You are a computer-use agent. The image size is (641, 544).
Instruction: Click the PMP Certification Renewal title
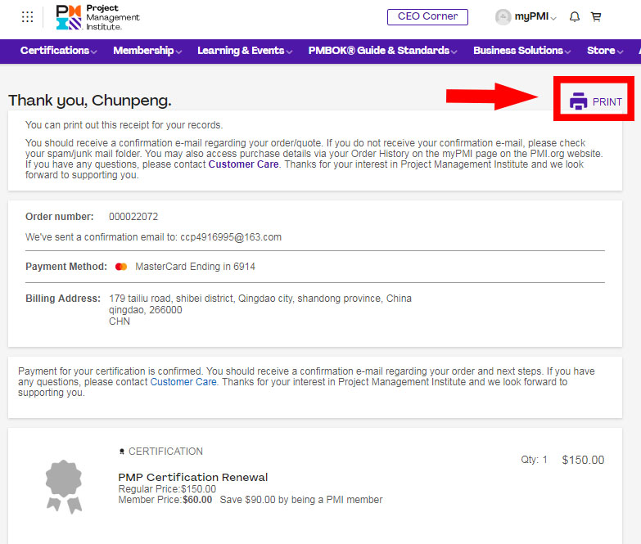click(193, 477)
